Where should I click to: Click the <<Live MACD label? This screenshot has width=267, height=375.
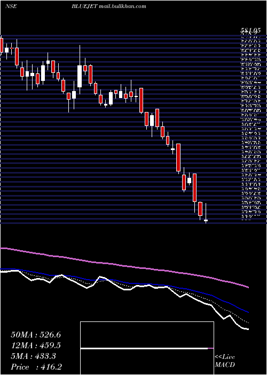tap(225, 361)
